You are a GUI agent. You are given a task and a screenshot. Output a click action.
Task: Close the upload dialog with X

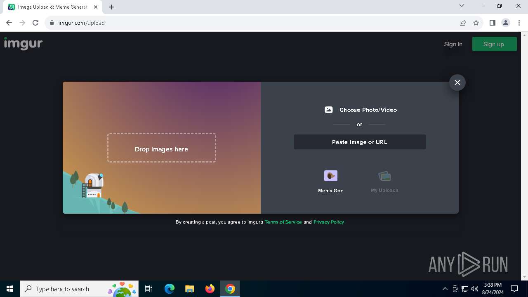[457, 82]
